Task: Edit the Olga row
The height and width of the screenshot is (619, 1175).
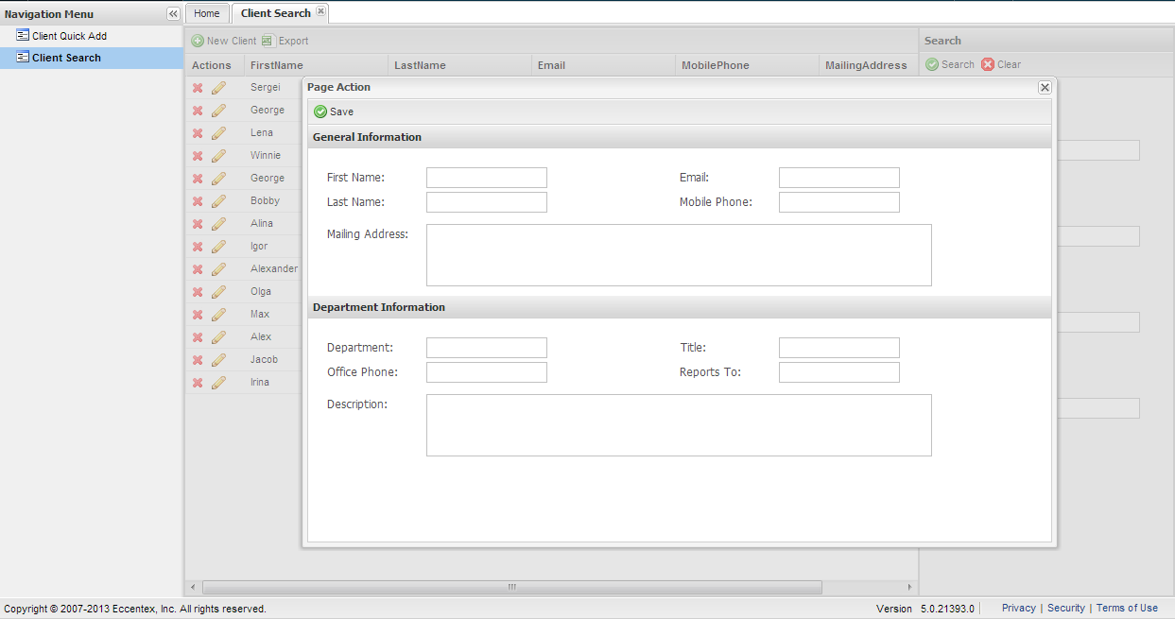Action: coord(218,292)
